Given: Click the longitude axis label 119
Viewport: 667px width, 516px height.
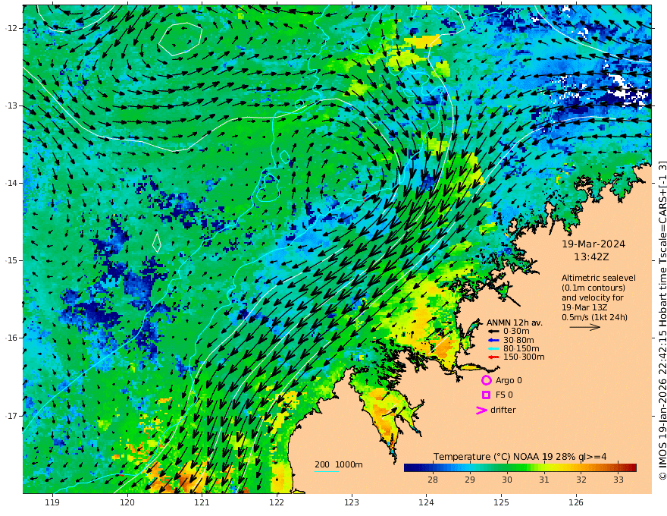Looking at the screenshot, I should coord(52,503).
